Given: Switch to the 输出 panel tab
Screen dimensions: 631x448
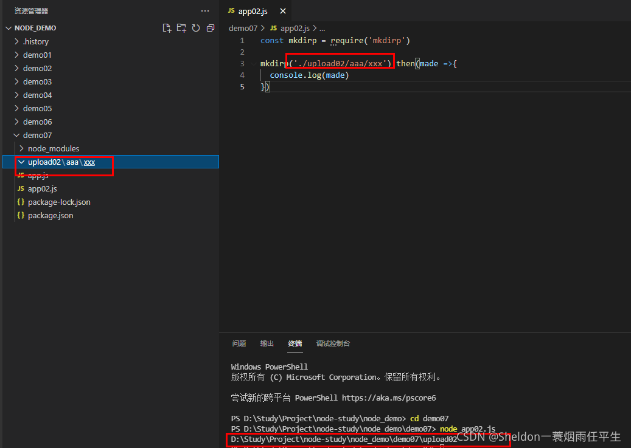Looking at the screenshot, I should pos(267,343).
